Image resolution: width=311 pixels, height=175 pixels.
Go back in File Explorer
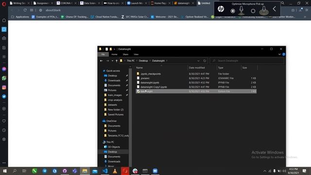coord(102,61)
